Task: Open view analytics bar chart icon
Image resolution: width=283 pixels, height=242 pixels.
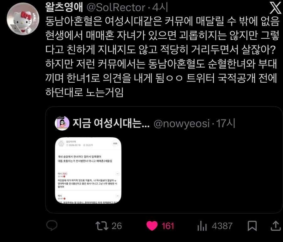Action: [x=202, y=226]
